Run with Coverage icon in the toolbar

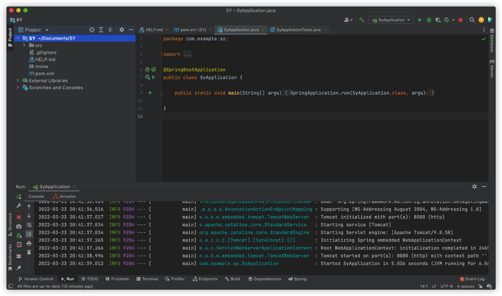(438, 20)
